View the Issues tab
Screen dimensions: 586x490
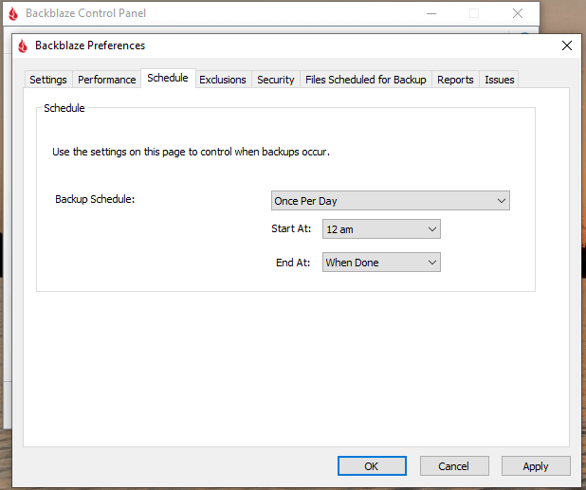[x=499, y=80]
